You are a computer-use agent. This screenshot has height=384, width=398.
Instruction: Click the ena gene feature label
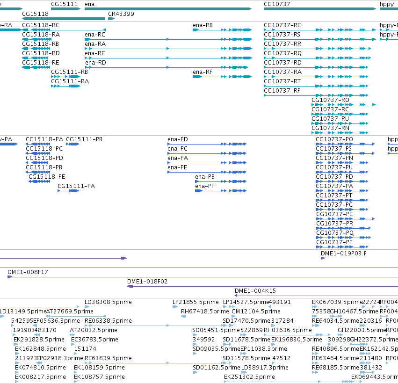tap(90, 4)
